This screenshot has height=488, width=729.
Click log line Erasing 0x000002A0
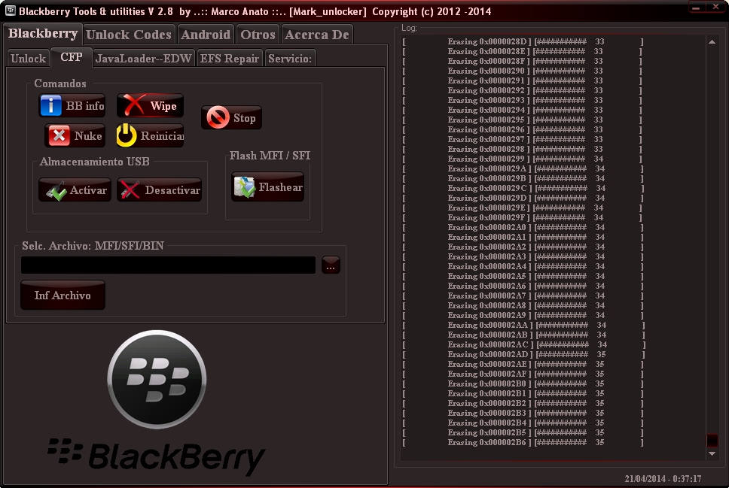pos(523,227)
